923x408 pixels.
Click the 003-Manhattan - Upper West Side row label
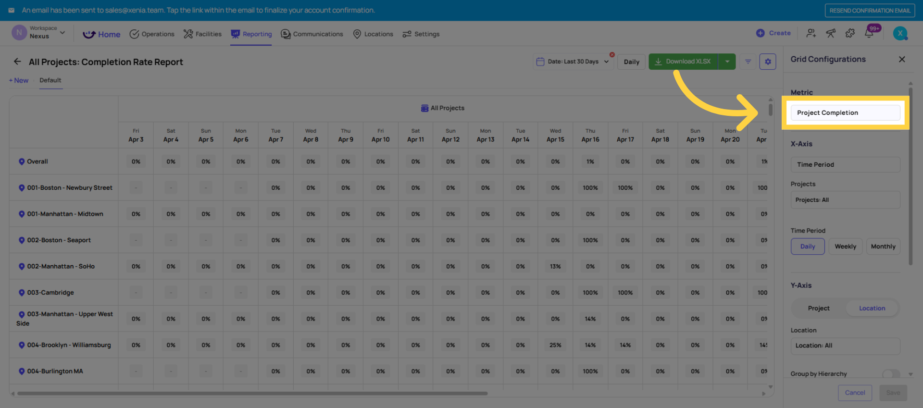click(x=64, y=319)
